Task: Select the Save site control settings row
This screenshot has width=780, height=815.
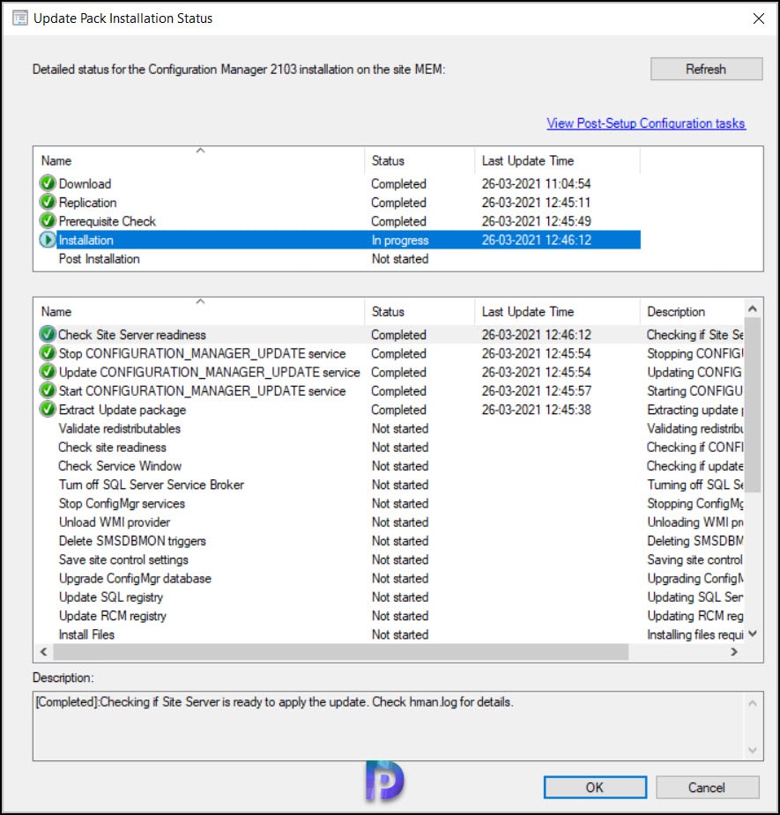Action: (x=390, y=559)
